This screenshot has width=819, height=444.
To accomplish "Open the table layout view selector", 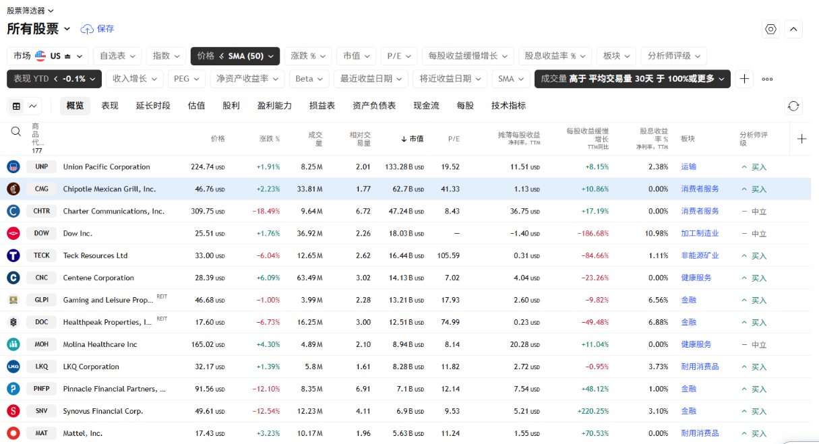I will (24, 106).
